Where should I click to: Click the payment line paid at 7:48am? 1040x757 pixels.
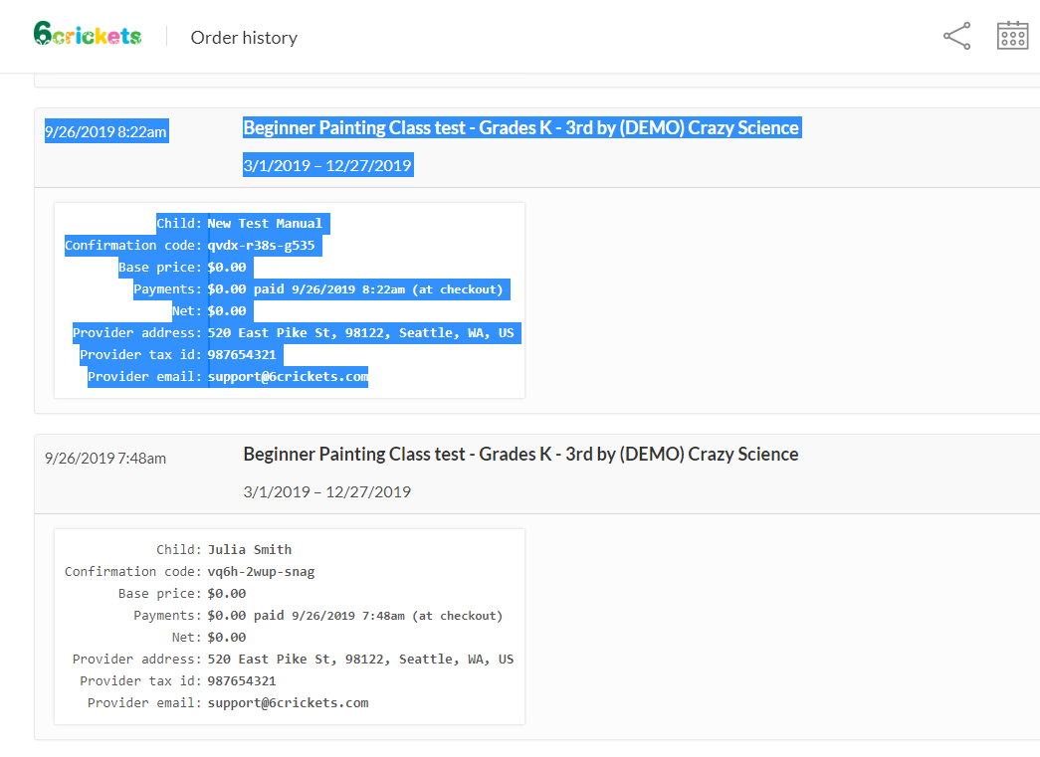point(355,616)
